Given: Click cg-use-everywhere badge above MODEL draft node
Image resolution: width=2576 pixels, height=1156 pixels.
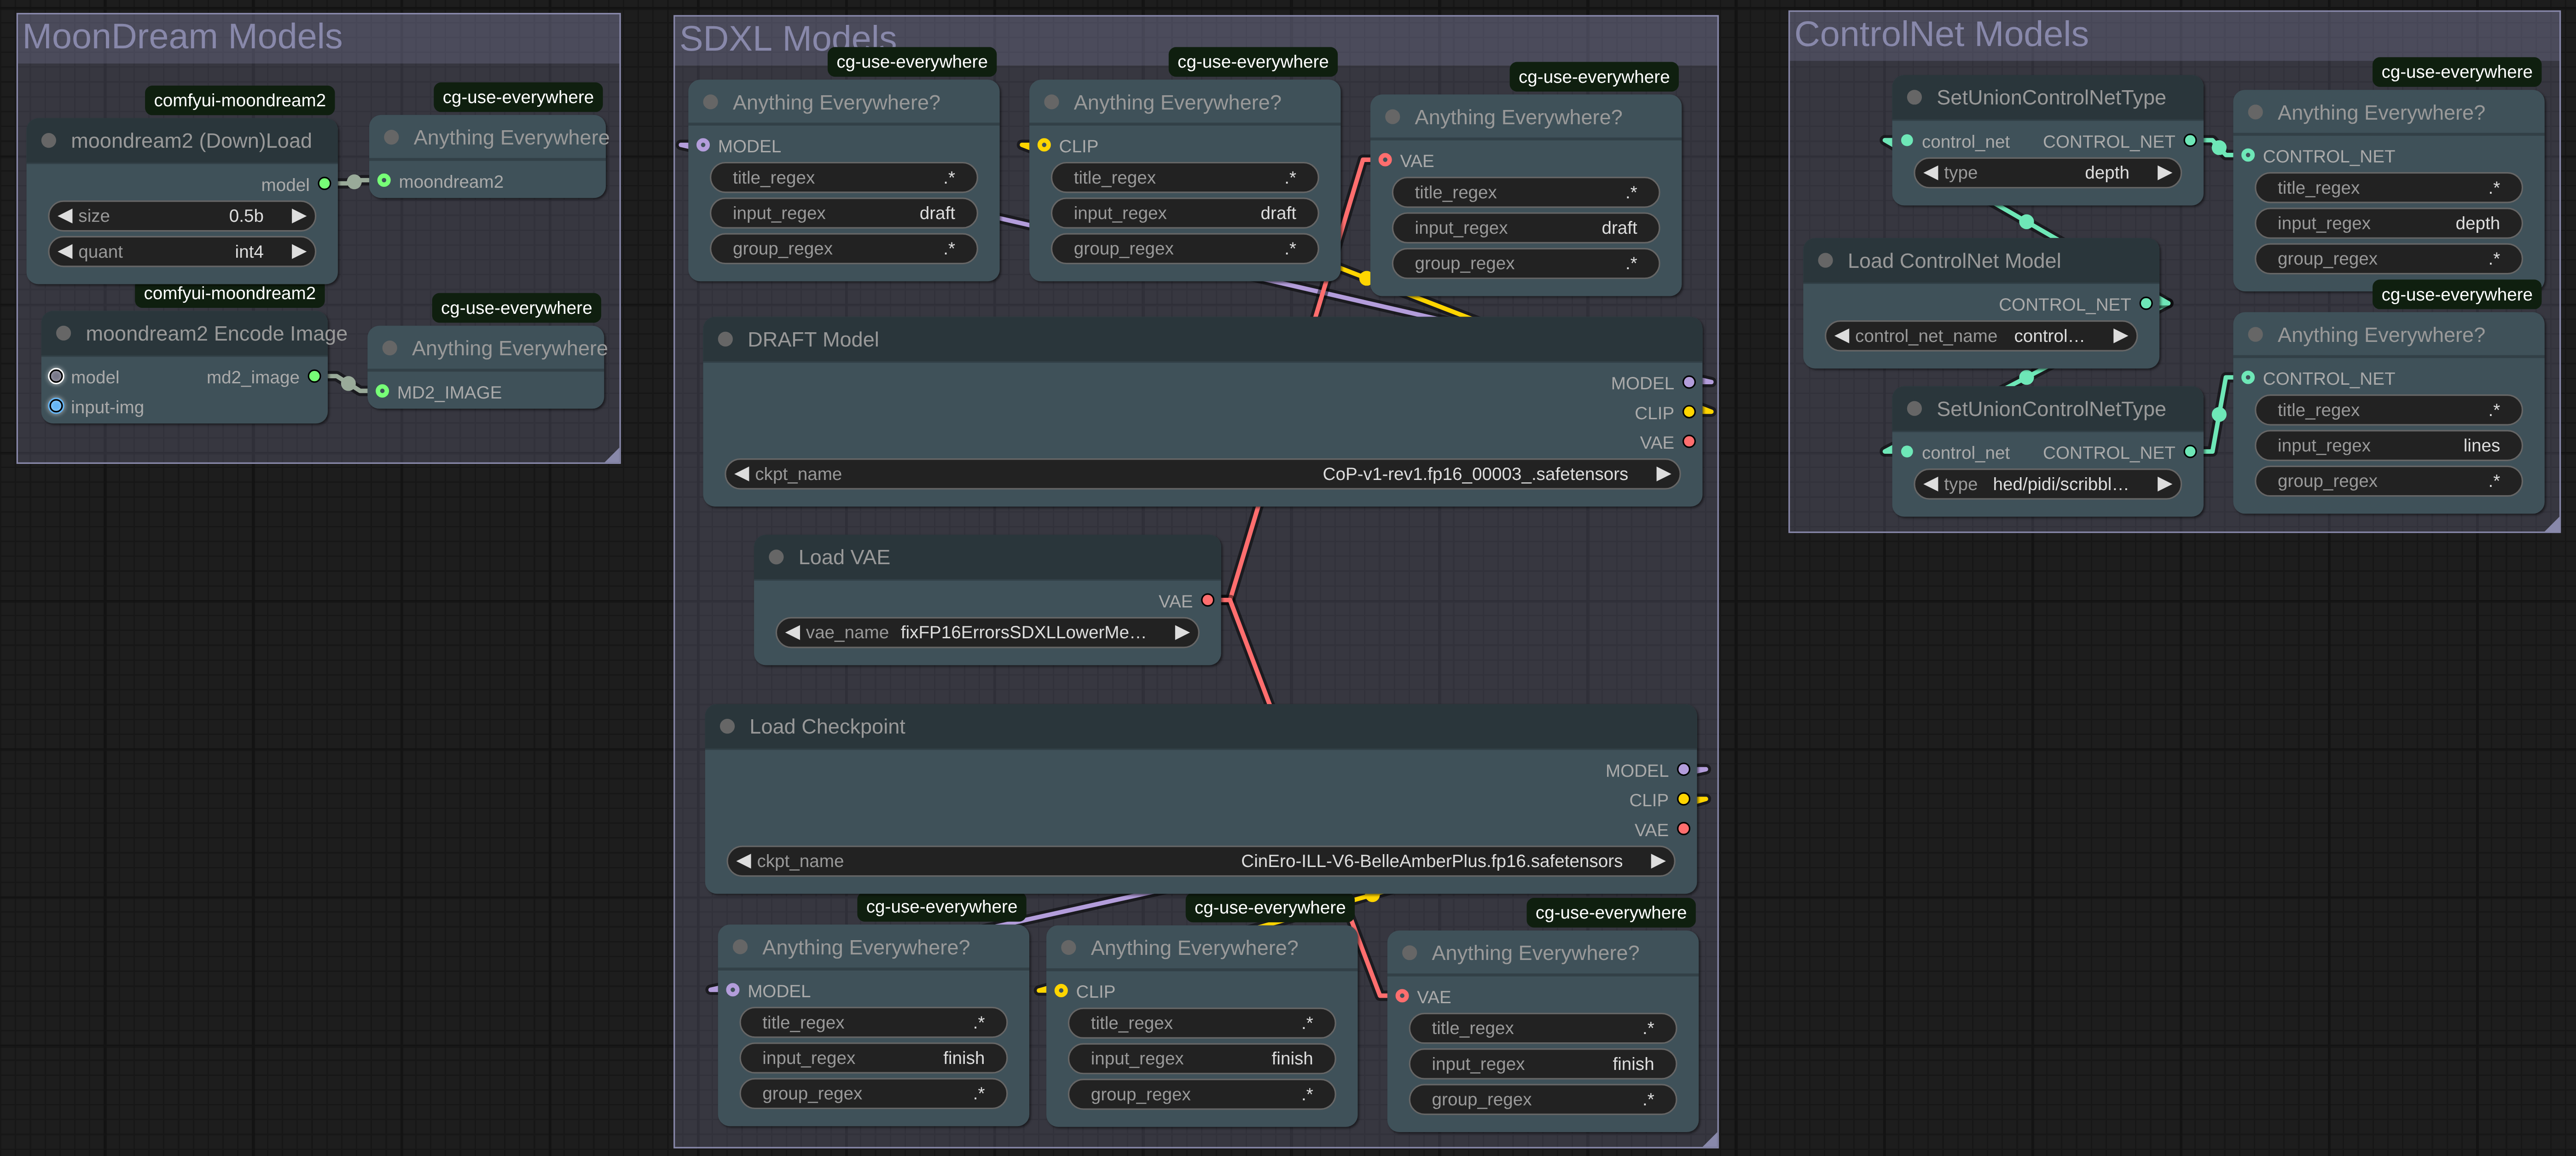Looking at the screenshot, I should [x=911, y=62].
